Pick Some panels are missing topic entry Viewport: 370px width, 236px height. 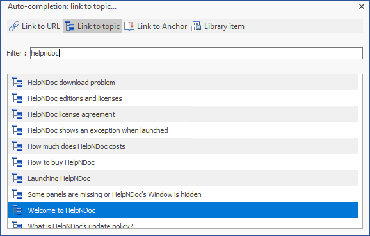183,194
